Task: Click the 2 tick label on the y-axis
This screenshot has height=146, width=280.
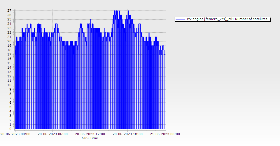Action: click(10, 120)
